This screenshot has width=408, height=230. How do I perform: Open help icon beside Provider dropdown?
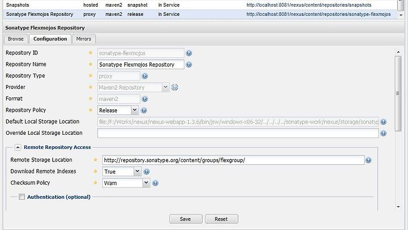click(x=175, y=87)
